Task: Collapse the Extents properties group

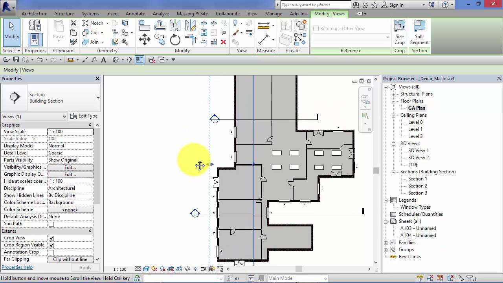Action: 90,231
